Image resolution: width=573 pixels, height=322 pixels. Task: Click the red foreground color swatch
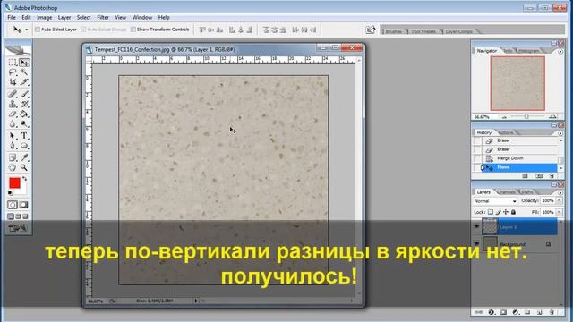[14, 182]
